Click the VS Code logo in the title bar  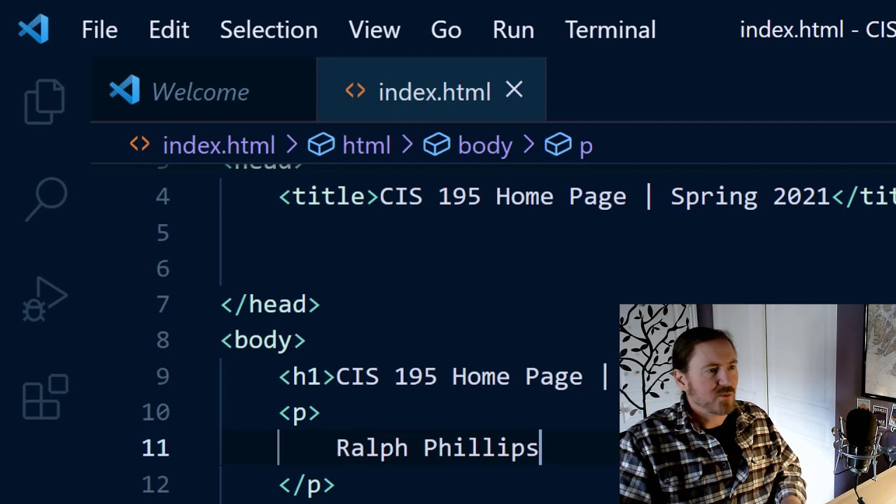(x=33, y=29)
